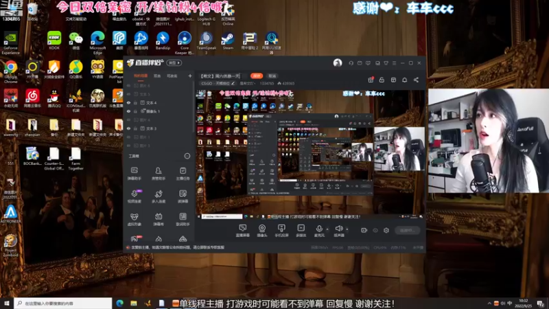Expand the Windows system tray chevron

489,303
